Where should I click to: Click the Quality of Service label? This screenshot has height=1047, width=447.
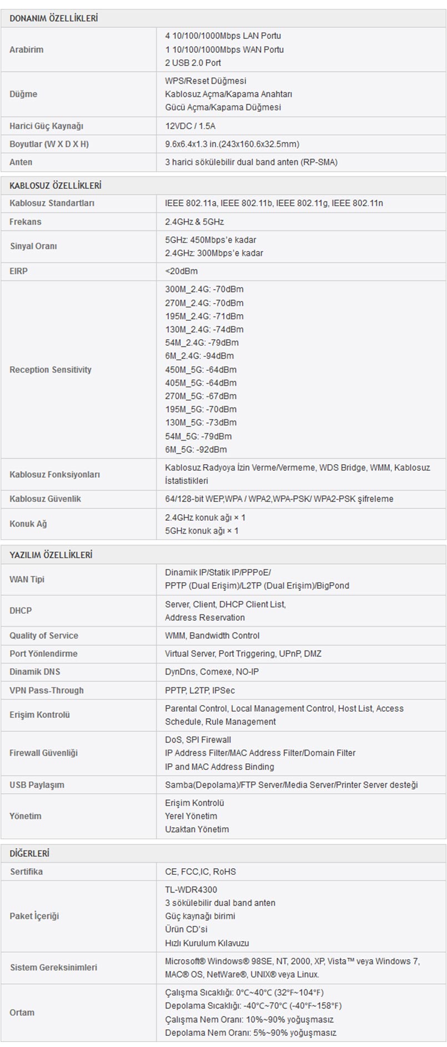click(x=44, y=636)
